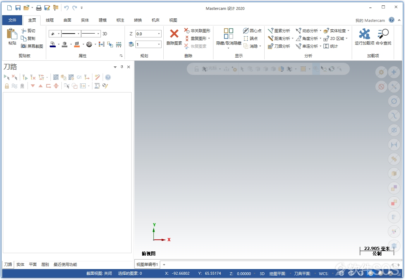This screenshot has height=280, width=405.
Task: Add a new viewsheet with plus button
Action: [164, 264]
